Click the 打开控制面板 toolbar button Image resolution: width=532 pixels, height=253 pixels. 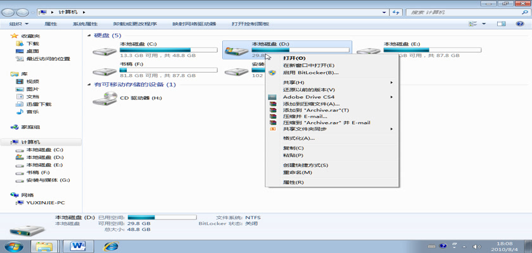click(250, 23)
